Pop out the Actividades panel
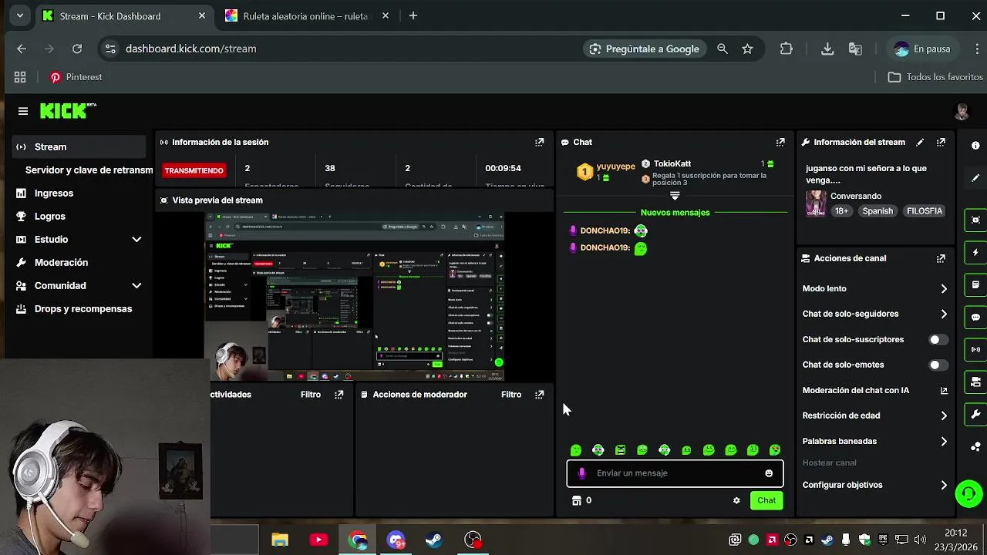This screenshot has height=555, width=987. coord(339,394)
